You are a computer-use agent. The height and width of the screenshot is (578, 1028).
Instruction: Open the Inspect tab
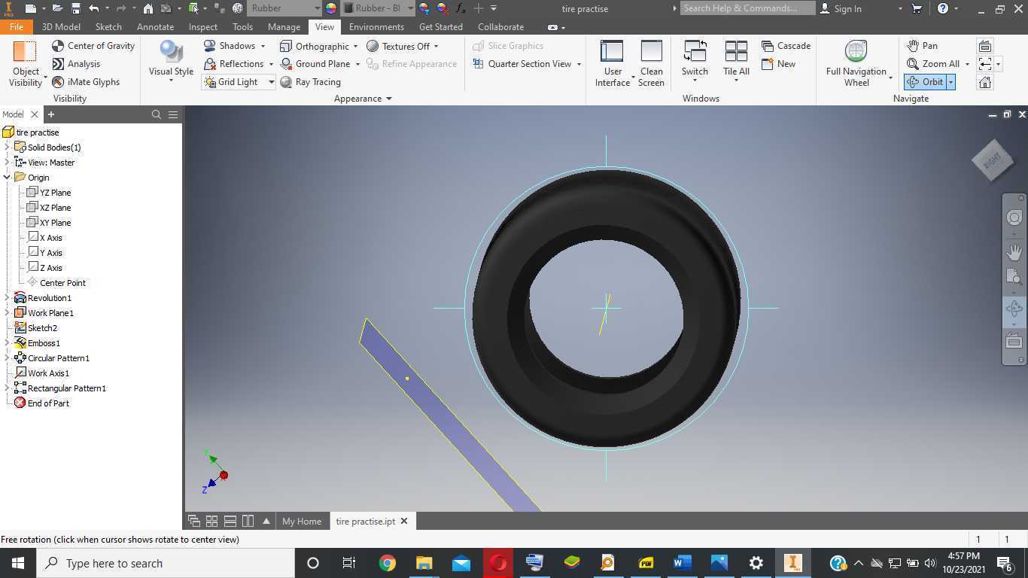pyautogui.click(x=203, y=26)
